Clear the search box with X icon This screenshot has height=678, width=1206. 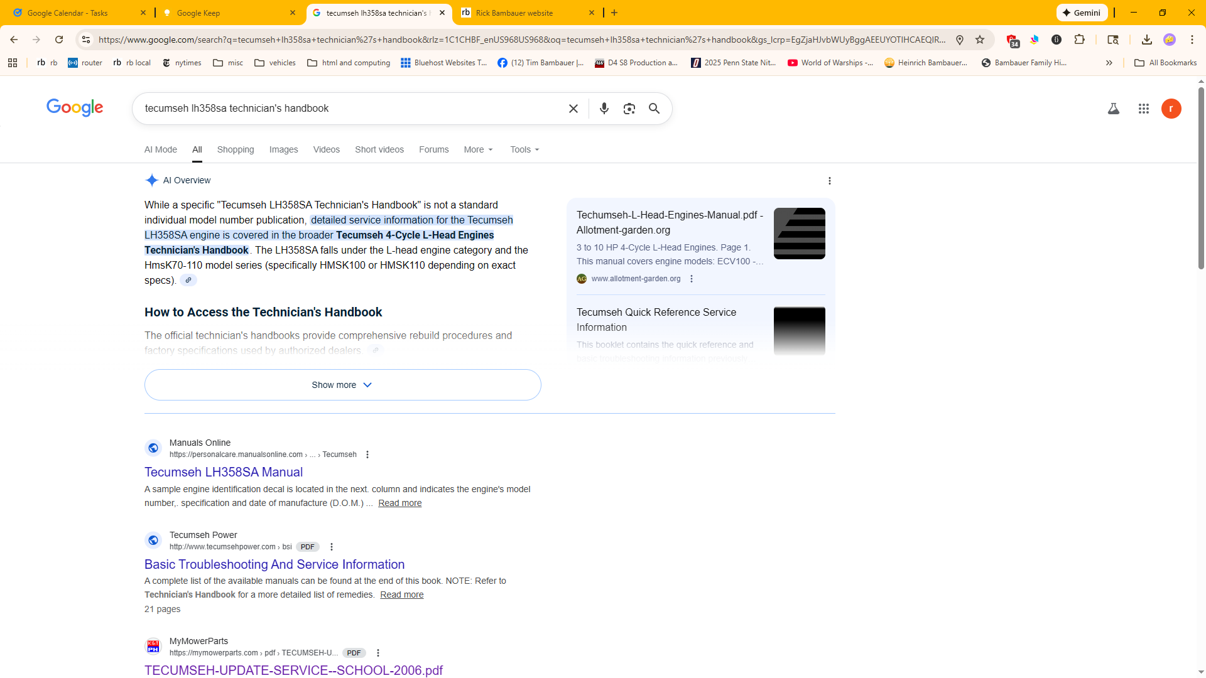coord(573,109)
